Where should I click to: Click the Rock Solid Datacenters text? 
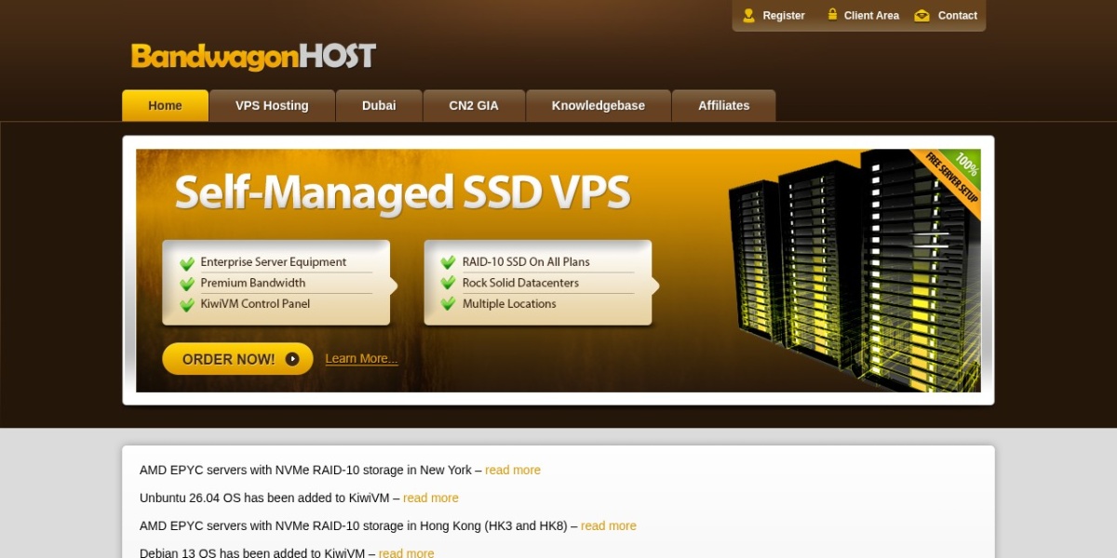point(520,283)
